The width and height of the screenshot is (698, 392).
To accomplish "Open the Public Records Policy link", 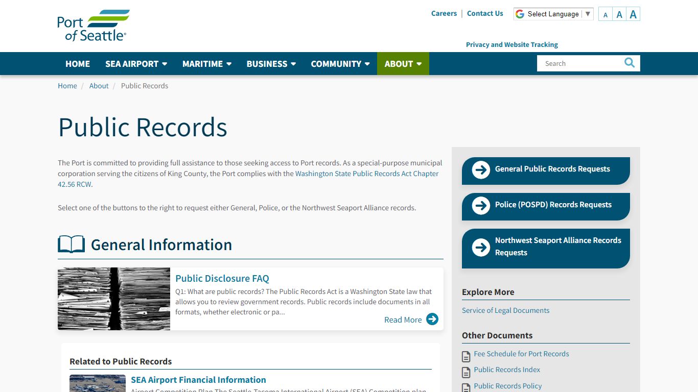I will coord(508,386).
